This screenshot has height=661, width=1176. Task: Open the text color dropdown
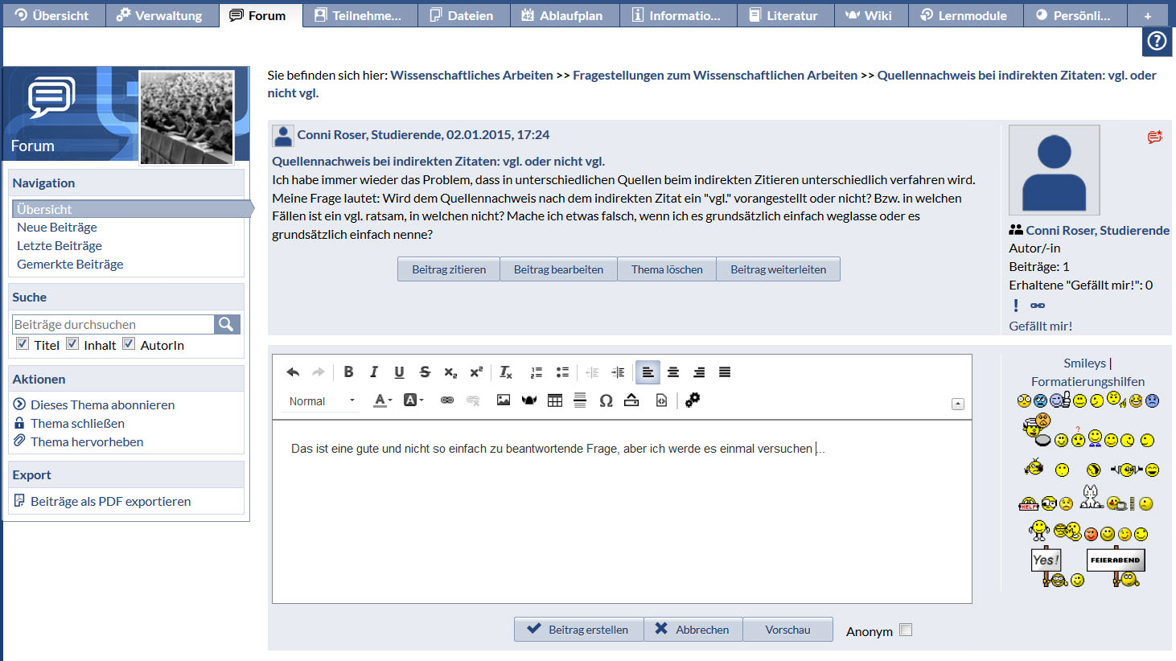pos(383,400)
